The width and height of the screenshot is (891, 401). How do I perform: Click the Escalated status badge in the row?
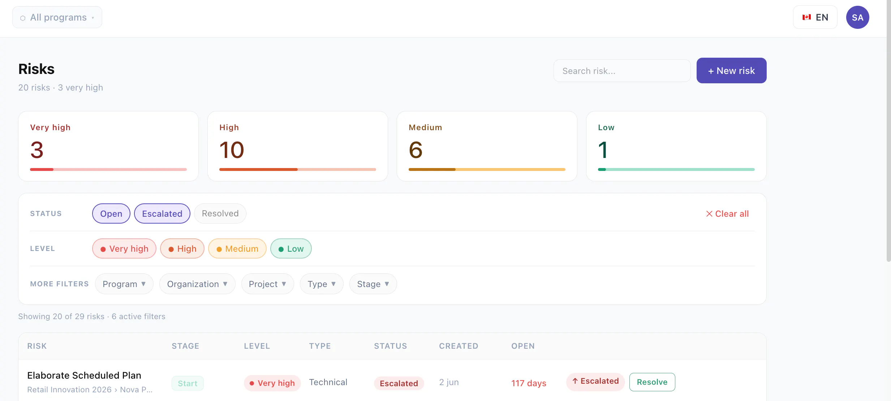click(x=399, y=383)
